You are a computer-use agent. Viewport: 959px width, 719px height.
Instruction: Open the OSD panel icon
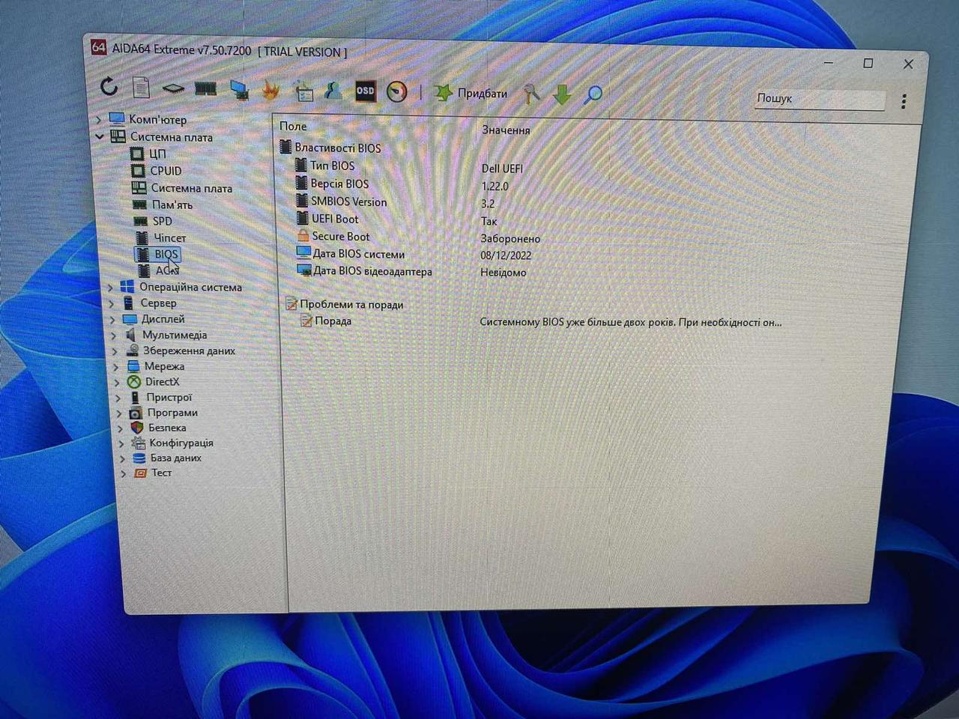[365, 91]
